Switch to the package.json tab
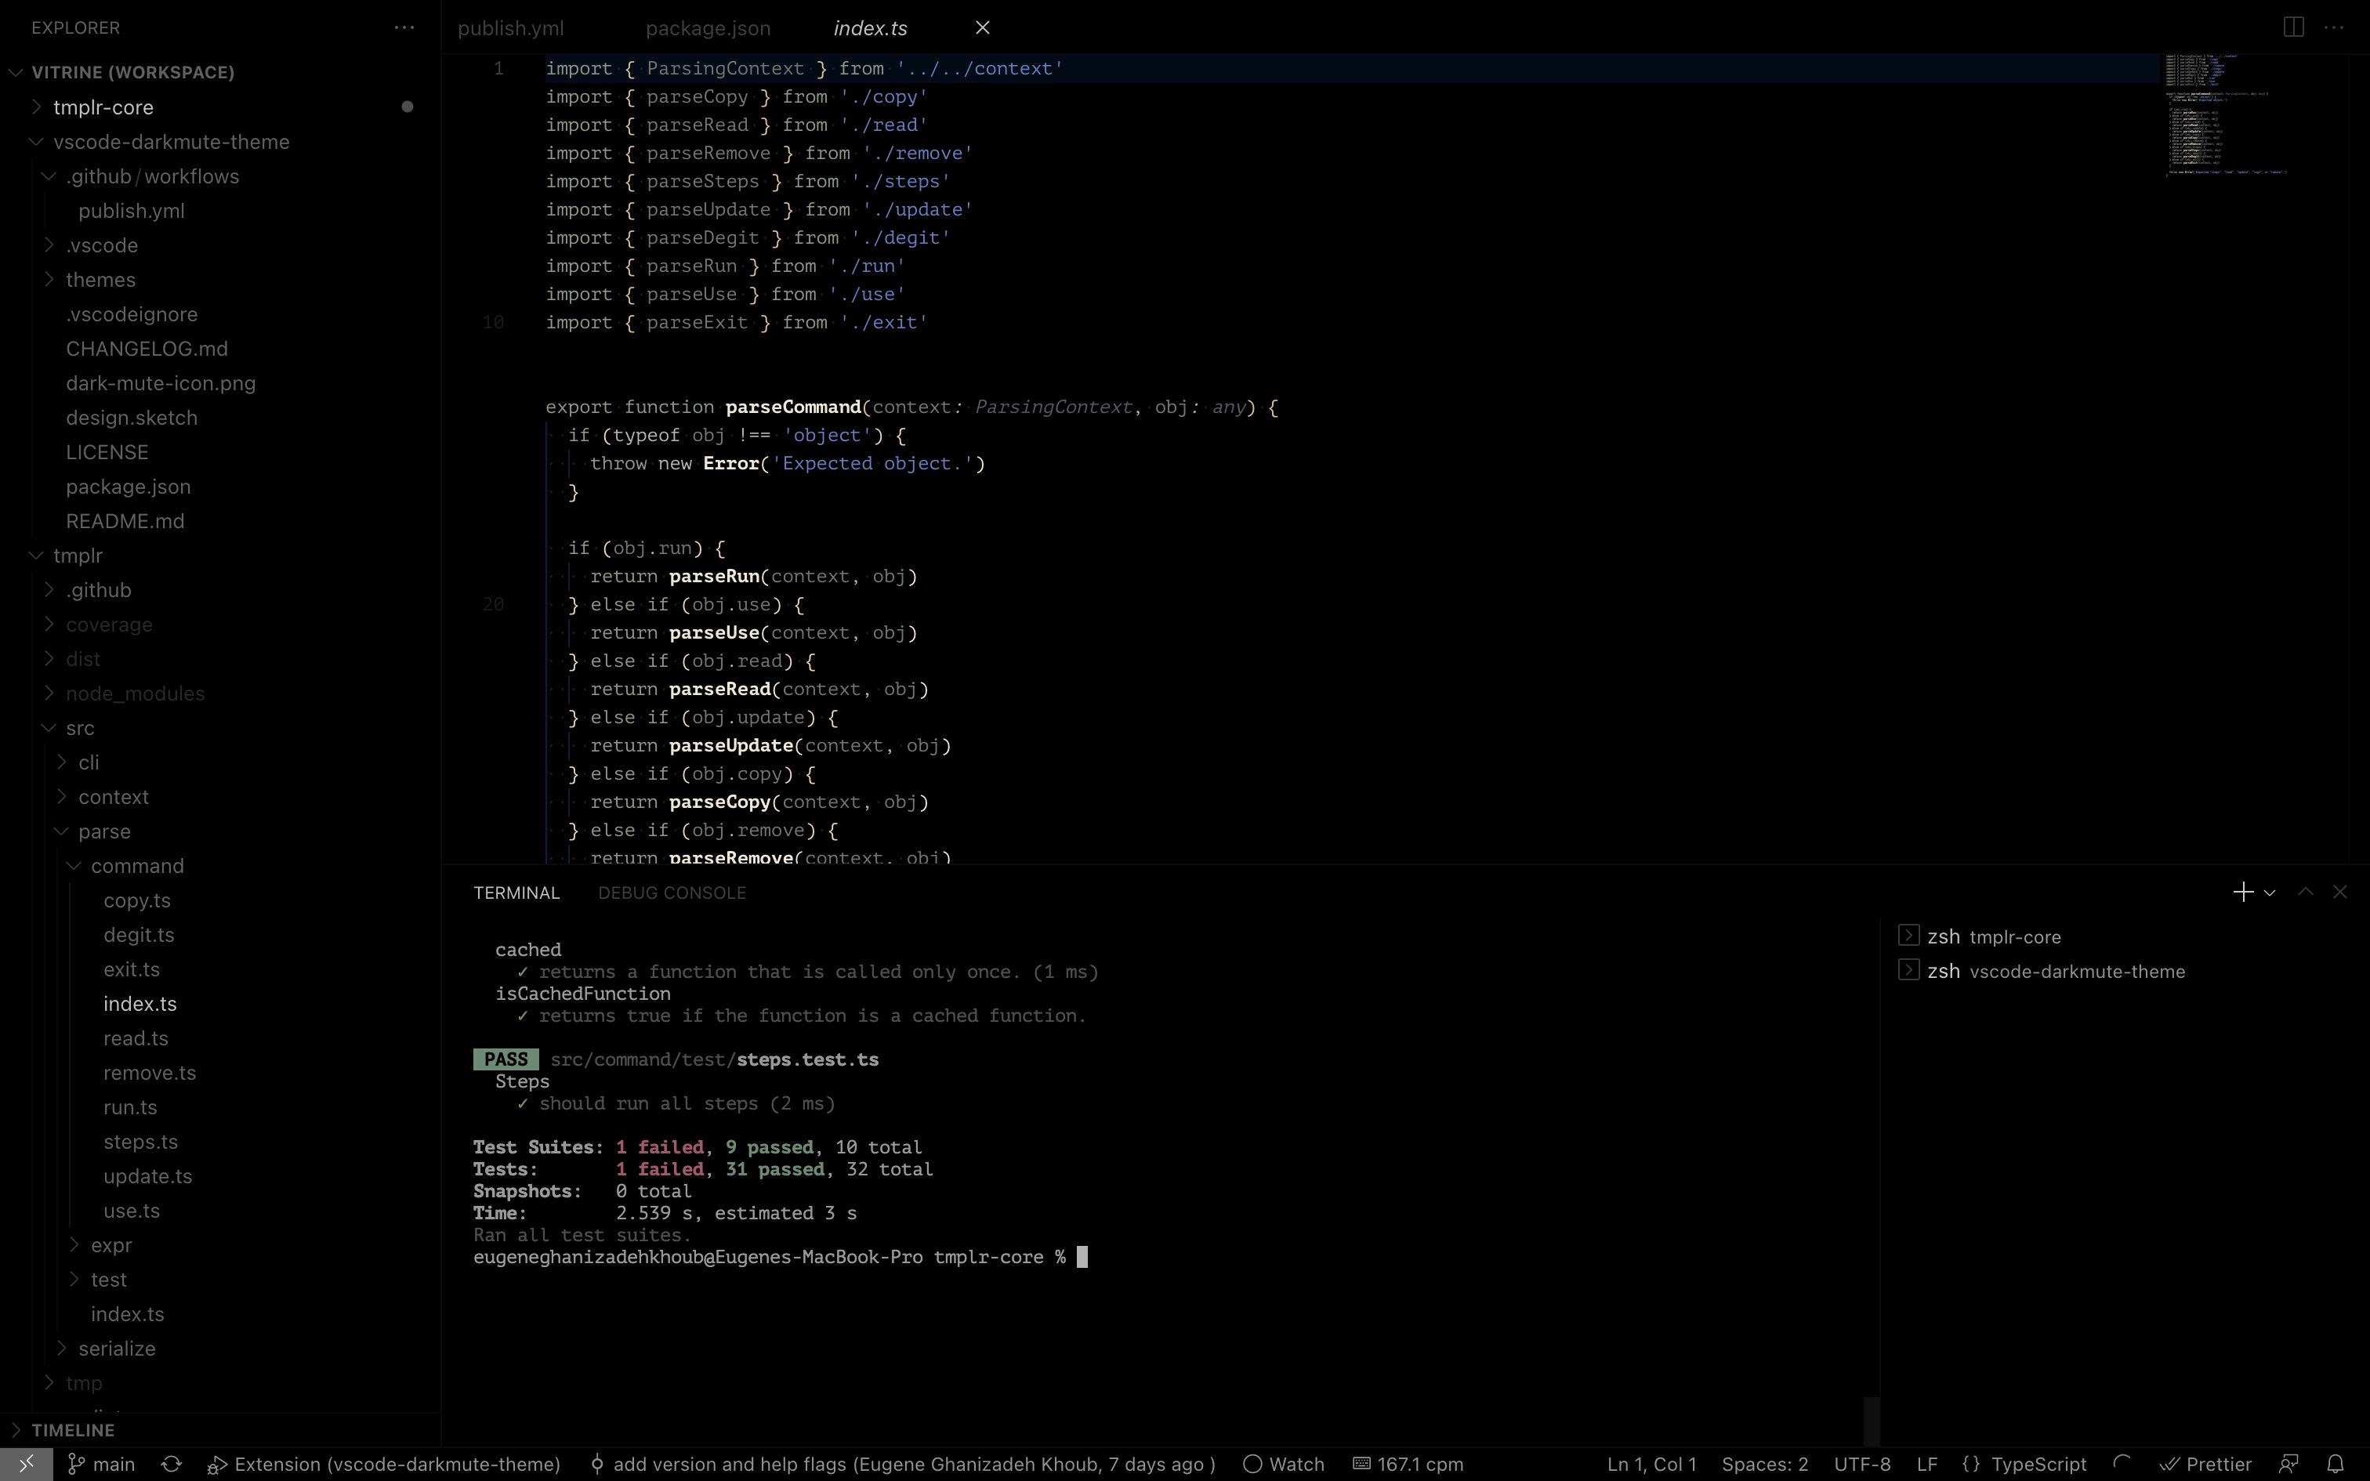Image resolution: width=2370 pixels, height=1481 pixels. 707,28
